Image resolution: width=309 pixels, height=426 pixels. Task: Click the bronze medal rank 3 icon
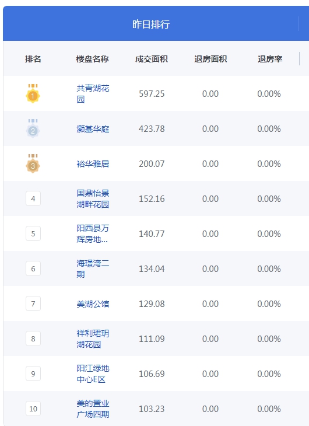(x=33, y=163)
